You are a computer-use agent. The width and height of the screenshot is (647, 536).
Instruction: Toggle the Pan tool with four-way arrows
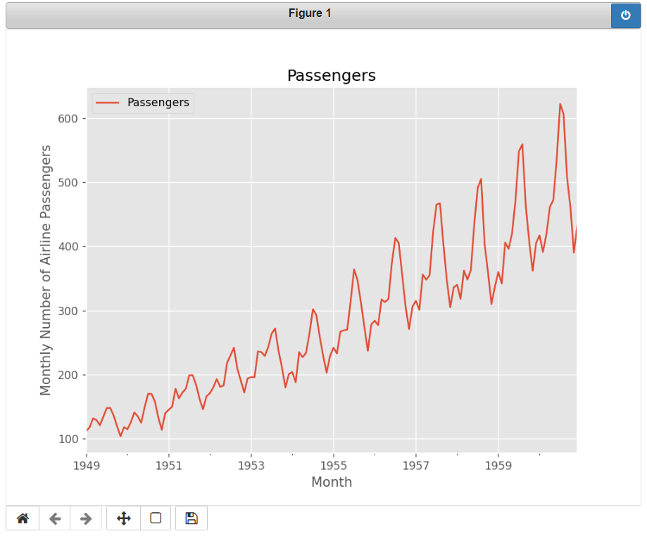pos(123,518)
